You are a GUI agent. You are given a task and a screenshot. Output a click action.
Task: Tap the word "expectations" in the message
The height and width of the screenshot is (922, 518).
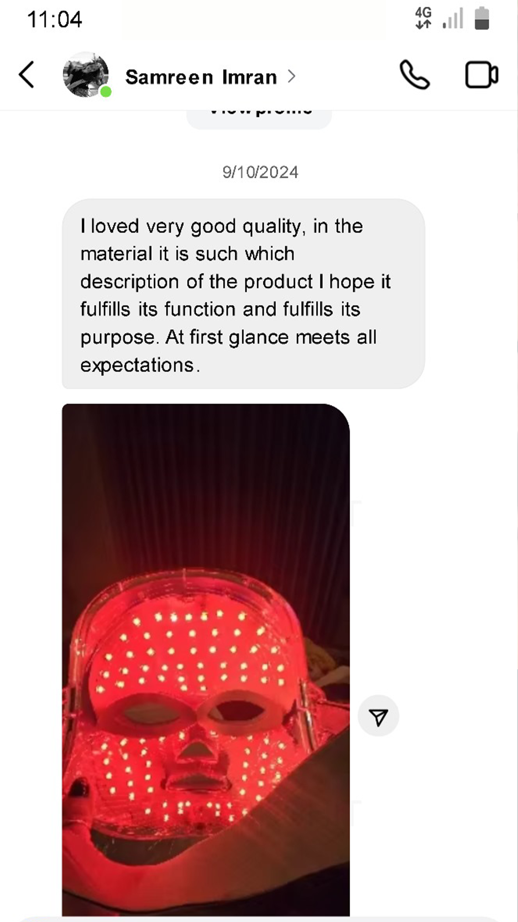(x=137, y=365)
